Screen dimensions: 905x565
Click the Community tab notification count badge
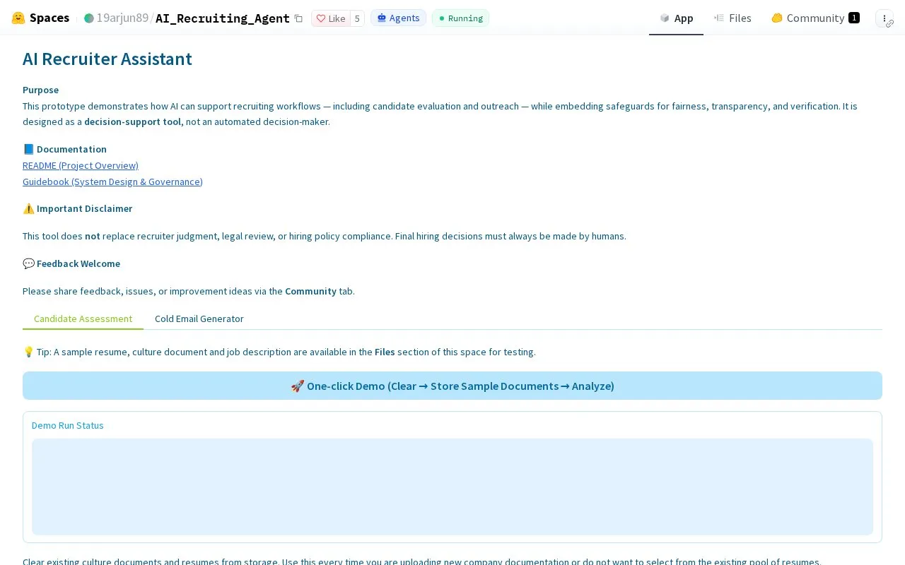(x=854, y=18)
